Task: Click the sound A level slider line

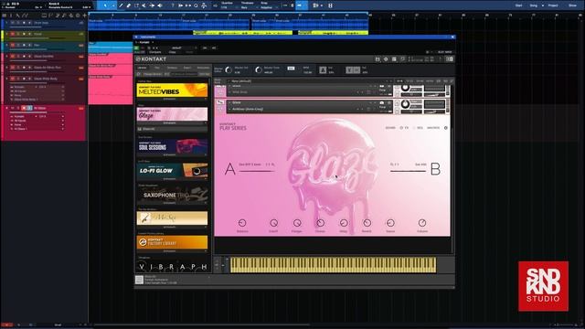Action: coord(256,171)
